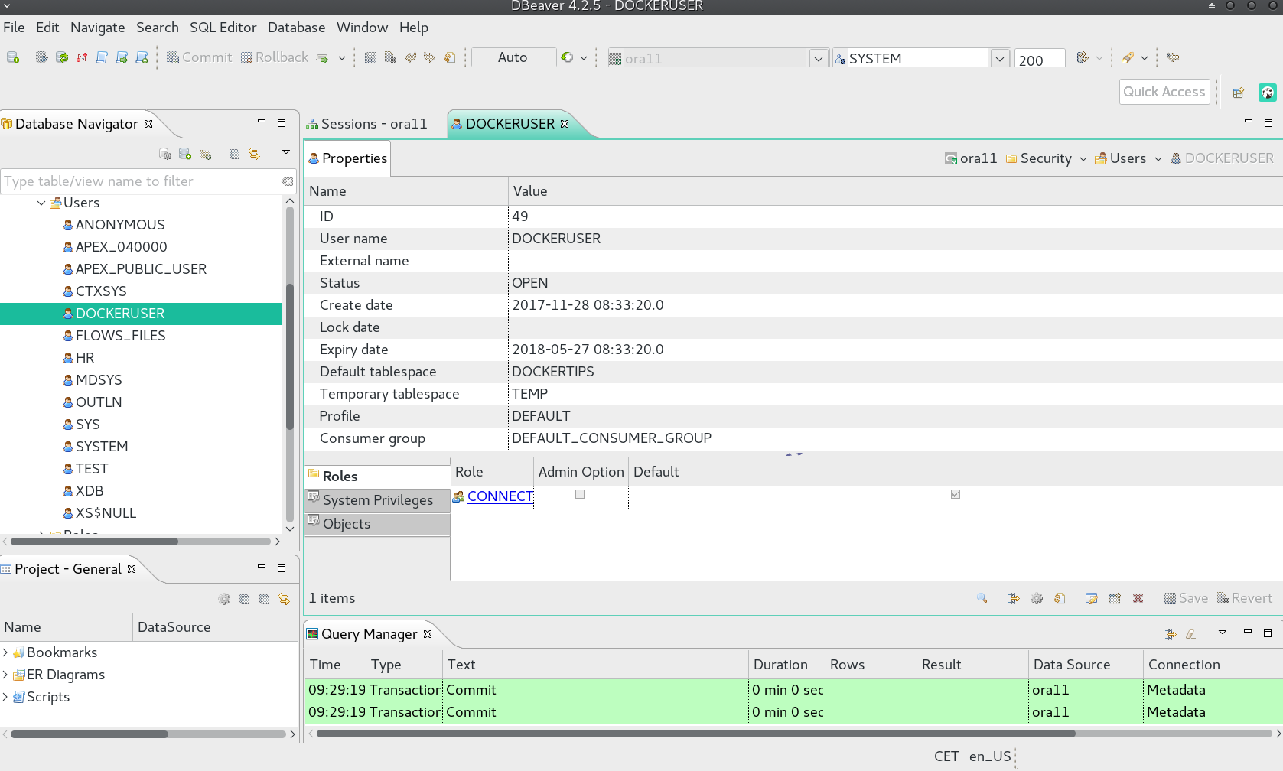Click Link with Editor arrows in navigator

pos(254,154)
